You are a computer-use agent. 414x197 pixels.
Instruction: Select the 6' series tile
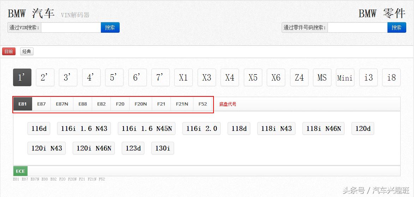[138, 78]
